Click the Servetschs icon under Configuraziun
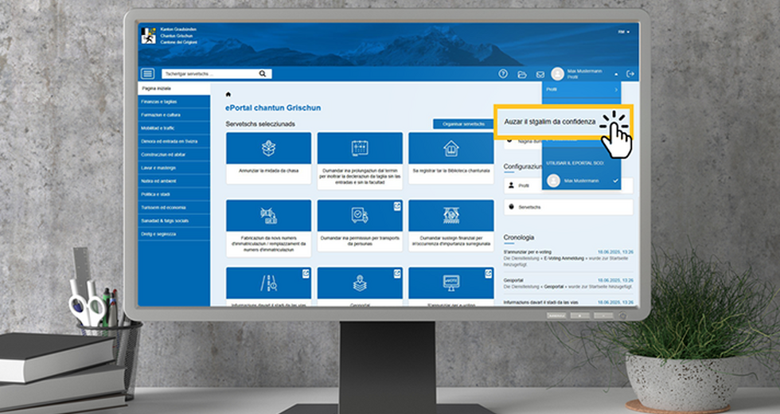Image resolution: width=780 pixels, height=414 pixels. point(511,206)
